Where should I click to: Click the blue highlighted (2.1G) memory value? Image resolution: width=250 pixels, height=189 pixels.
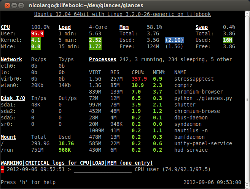pyautogui.click(x=174, y=40)
